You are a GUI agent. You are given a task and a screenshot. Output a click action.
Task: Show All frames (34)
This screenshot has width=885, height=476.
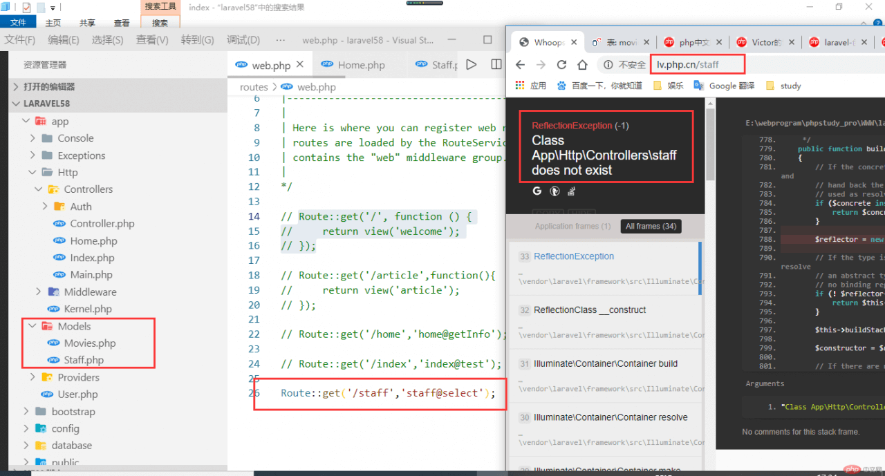651,226
